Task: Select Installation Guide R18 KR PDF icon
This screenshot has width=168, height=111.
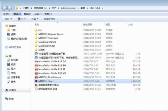Action: 36,73
